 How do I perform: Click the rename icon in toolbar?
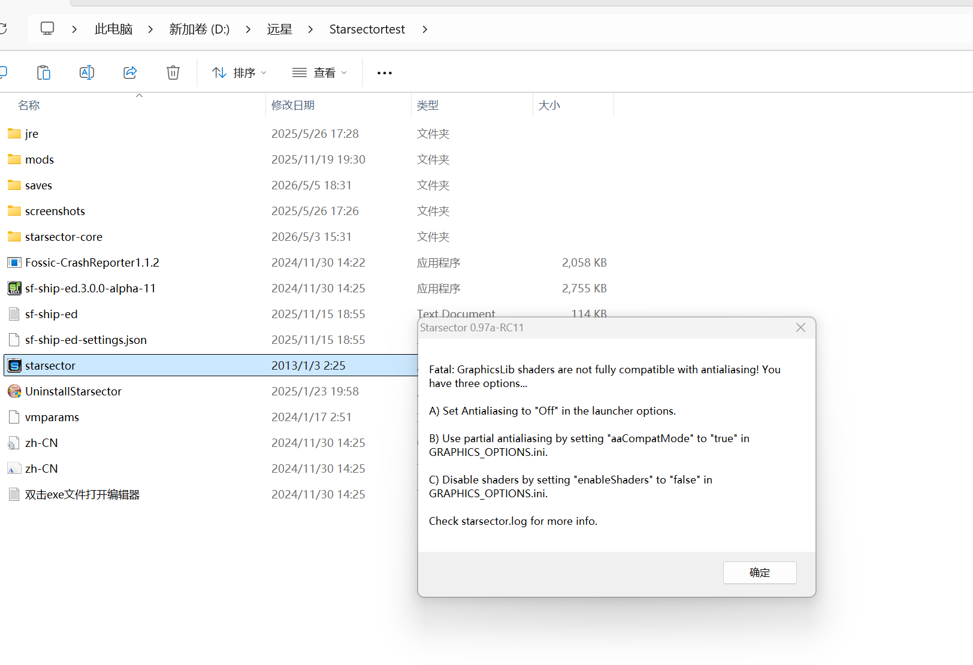(x=87, y=72)
